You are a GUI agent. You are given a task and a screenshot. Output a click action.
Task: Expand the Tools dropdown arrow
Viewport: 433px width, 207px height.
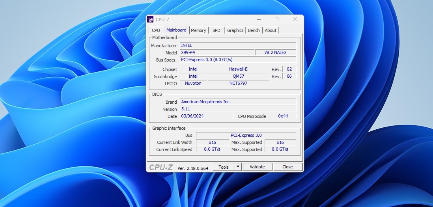[238, 167]
